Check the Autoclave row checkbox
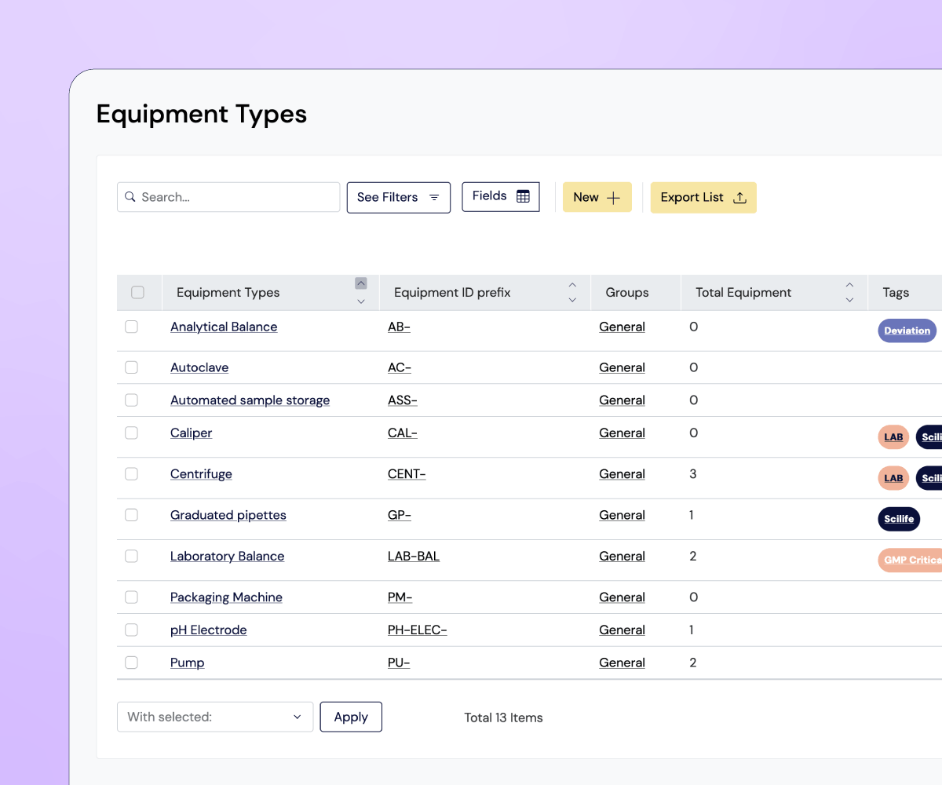The width and height of the screenshot is (942, 785). pos(131,367)
